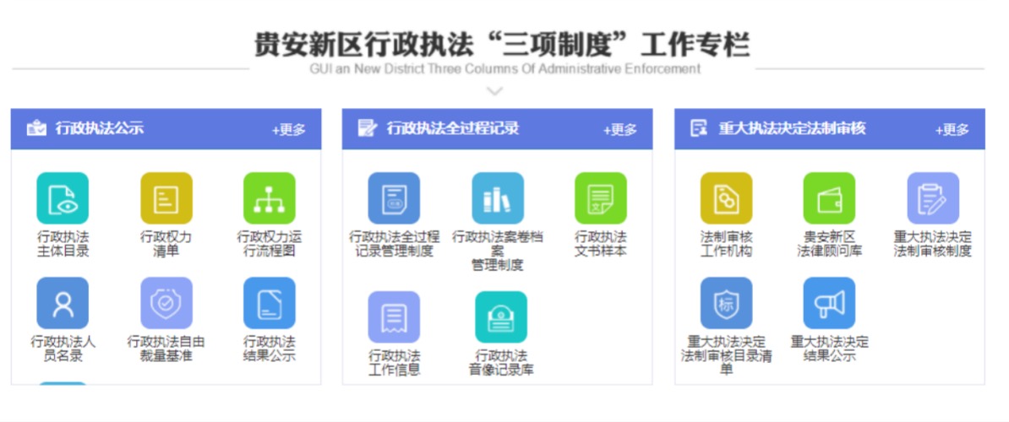Select the 行政执法人员名录 person icon
Image resolution: width=1009 pixels, height=422 pixels.
tap(63, 303)
